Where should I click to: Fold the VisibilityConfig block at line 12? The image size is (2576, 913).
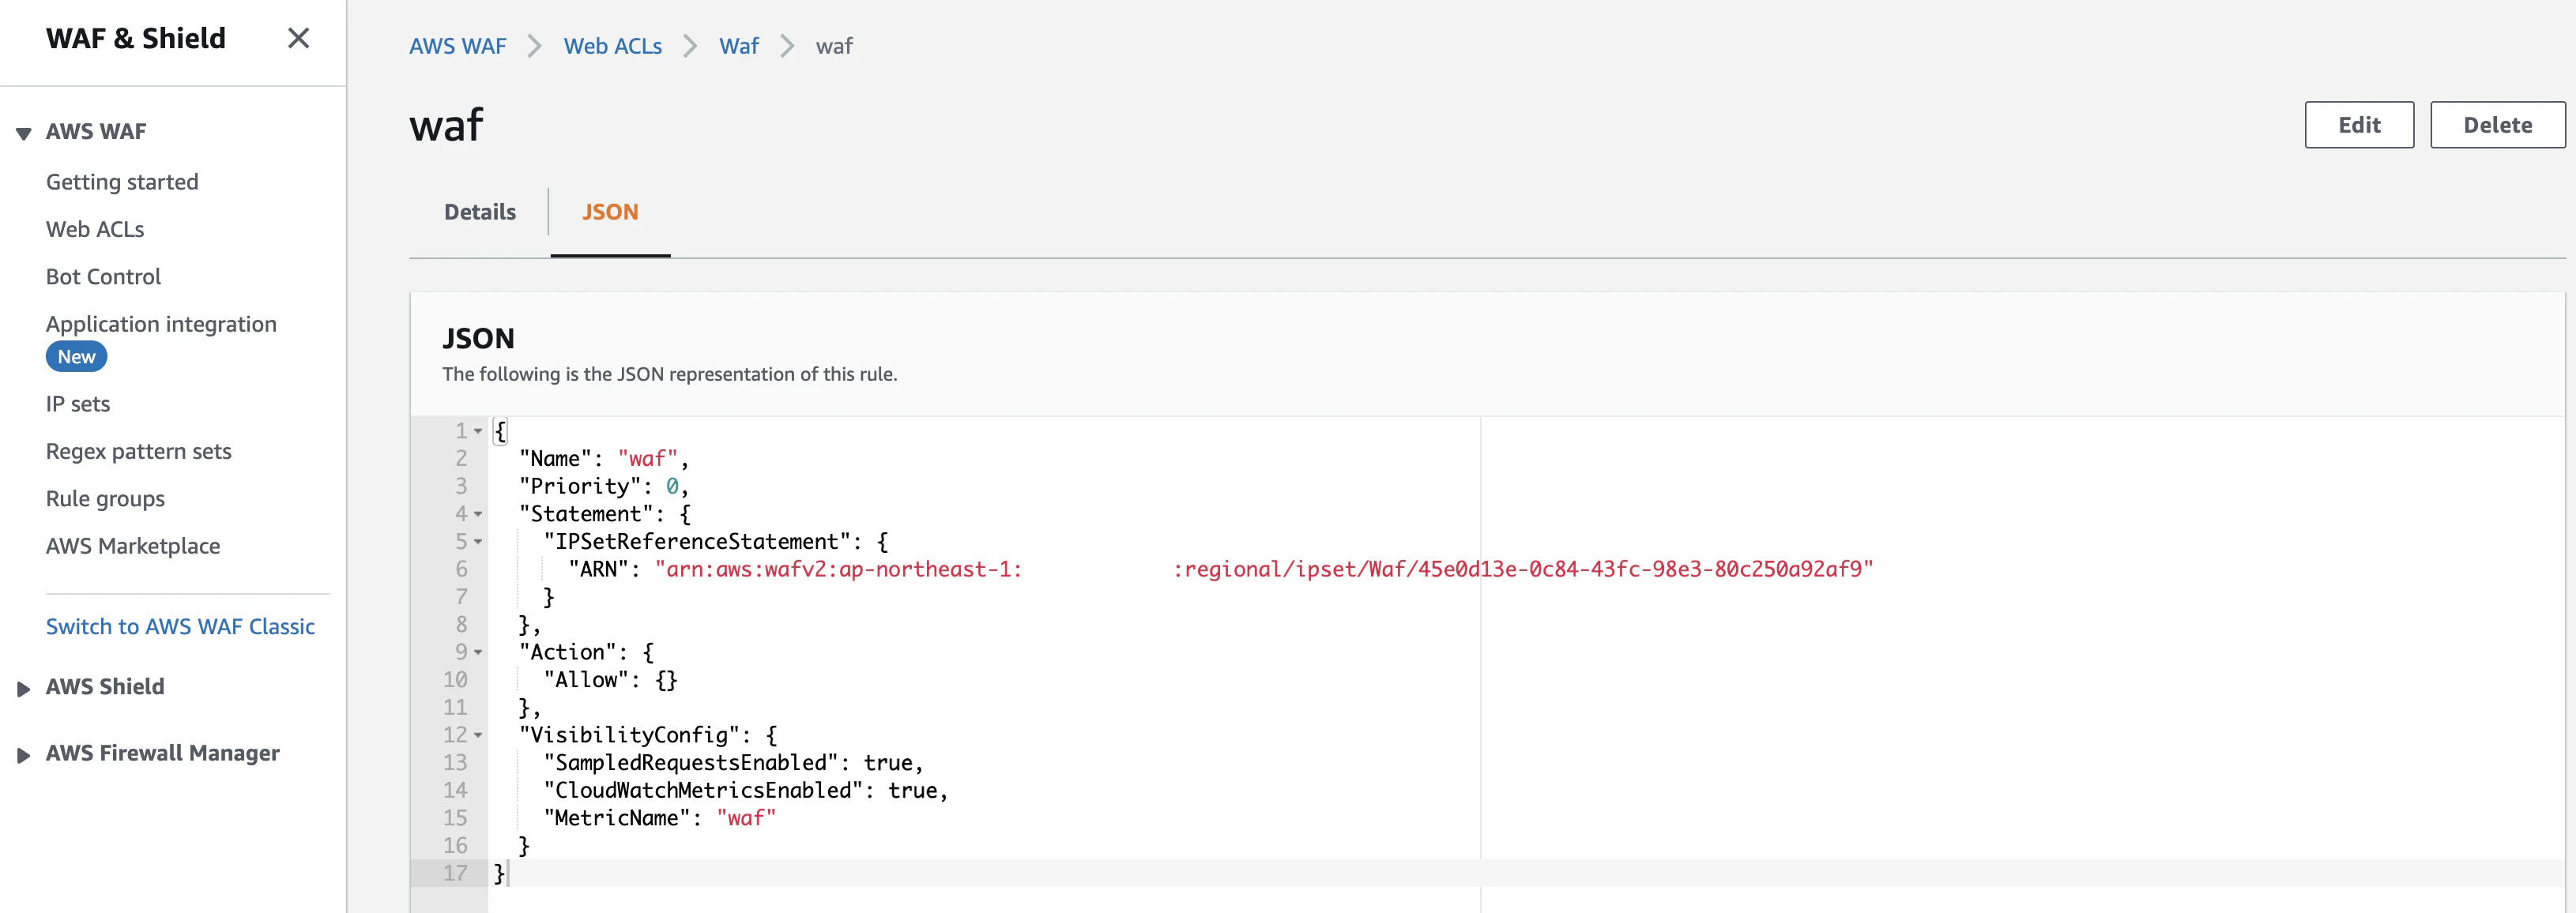coord(478,735)
